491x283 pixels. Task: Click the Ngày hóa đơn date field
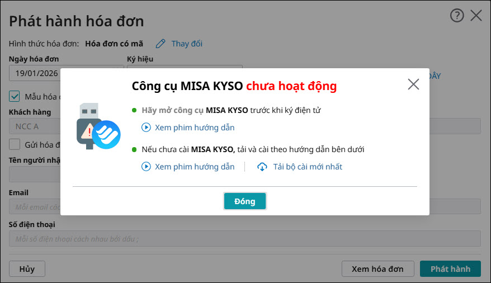click(35, 72)
